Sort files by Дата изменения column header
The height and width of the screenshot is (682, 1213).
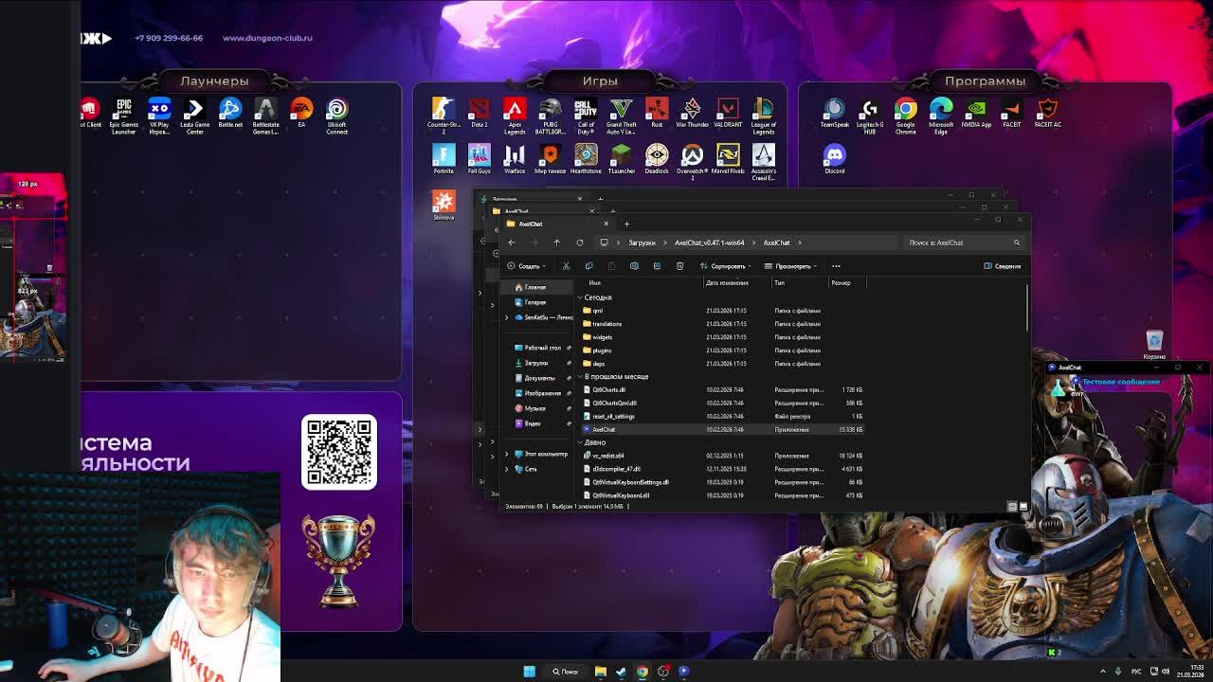(x=727, y=282)
